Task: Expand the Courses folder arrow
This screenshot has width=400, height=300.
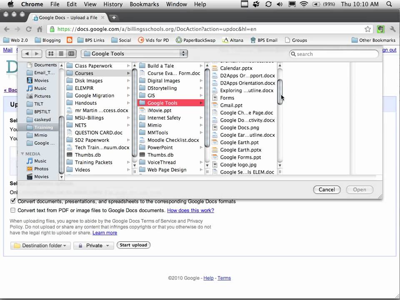Action: [128, 73]
